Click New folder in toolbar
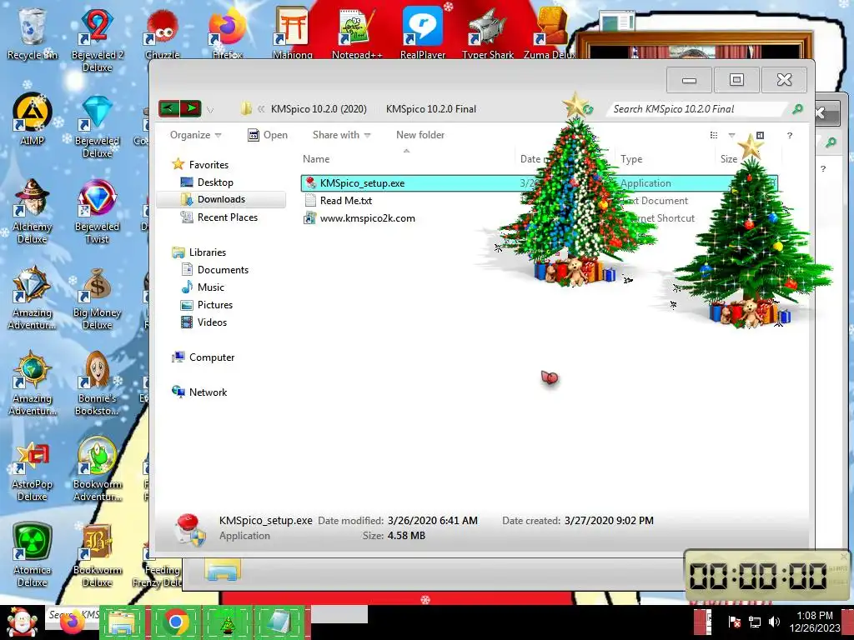Screen dimensions: 854x640 [420, 135]
